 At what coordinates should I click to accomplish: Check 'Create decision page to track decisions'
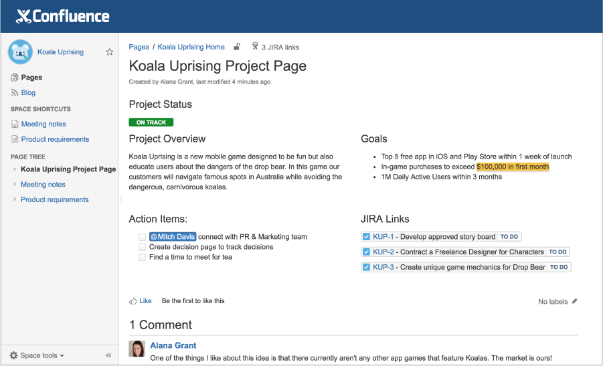pyautogui.click(x=143, y=247)
